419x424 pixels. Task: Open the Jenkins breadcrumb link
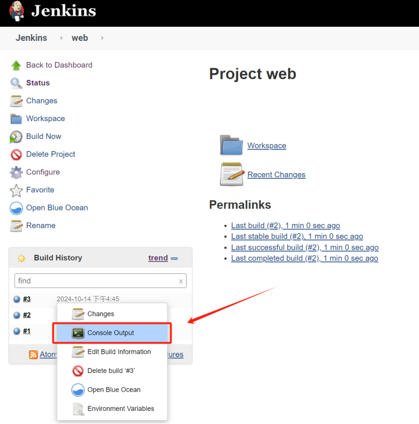(31, 38)
